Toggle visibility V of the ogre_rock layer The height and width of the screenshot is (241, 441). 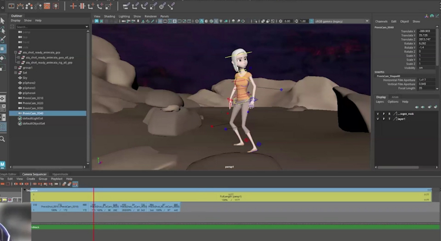pos(378,114)
